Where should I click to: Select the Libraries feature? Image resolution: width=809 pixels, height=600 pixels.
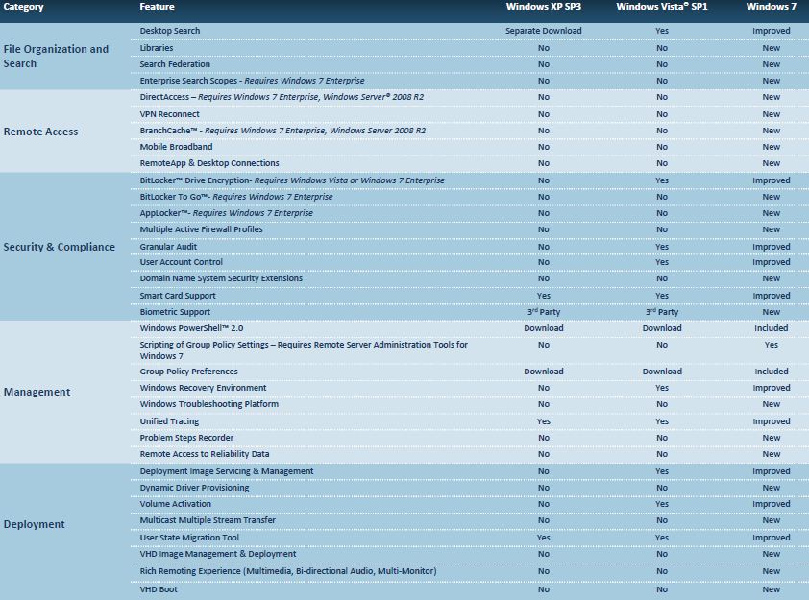coord(157,48)
